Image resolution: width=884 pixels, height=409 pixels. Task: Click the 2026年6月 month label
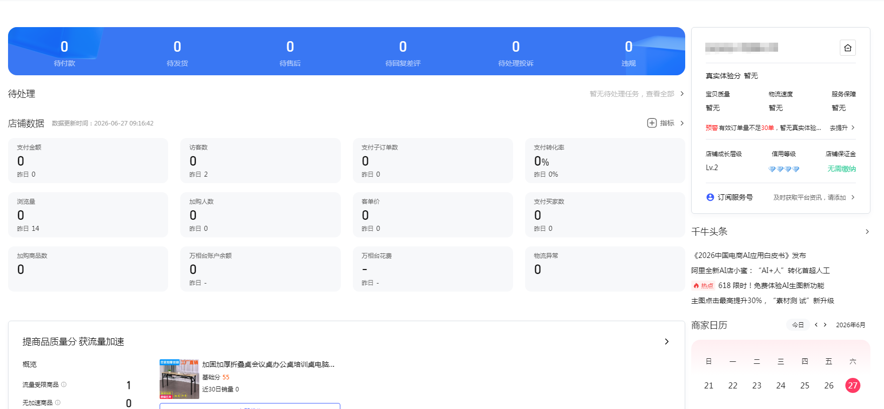coord(850,325)
